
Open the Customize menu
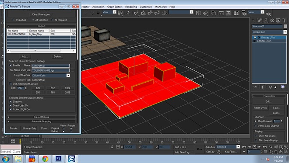146,7
